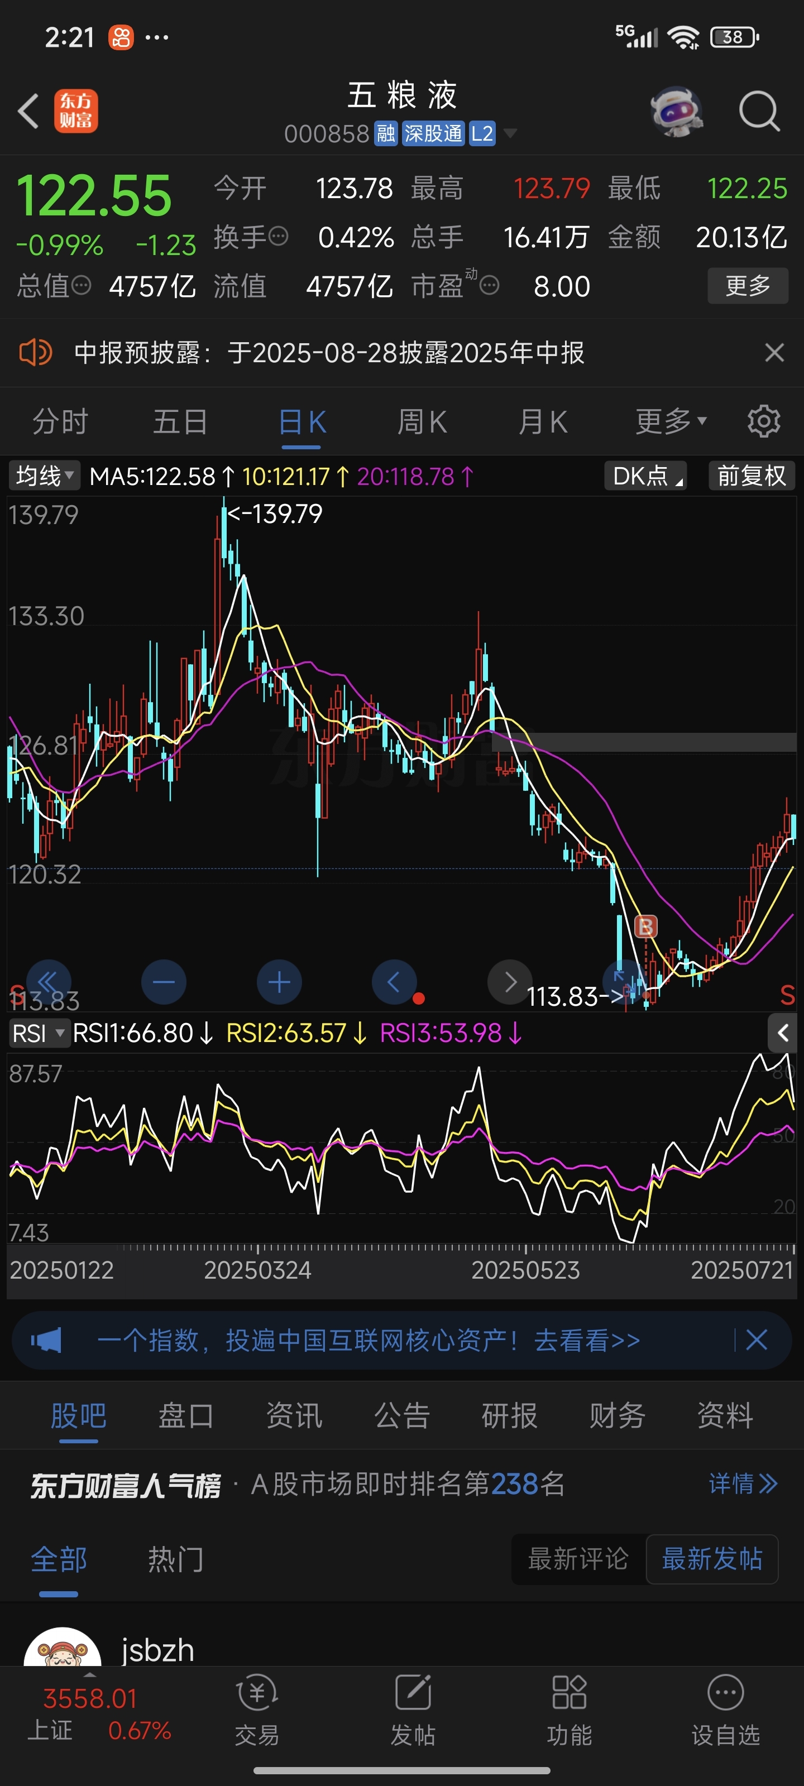Open chart settings gear icon
The height and width of the screenshot is (1786, 804).
point(764,421)
